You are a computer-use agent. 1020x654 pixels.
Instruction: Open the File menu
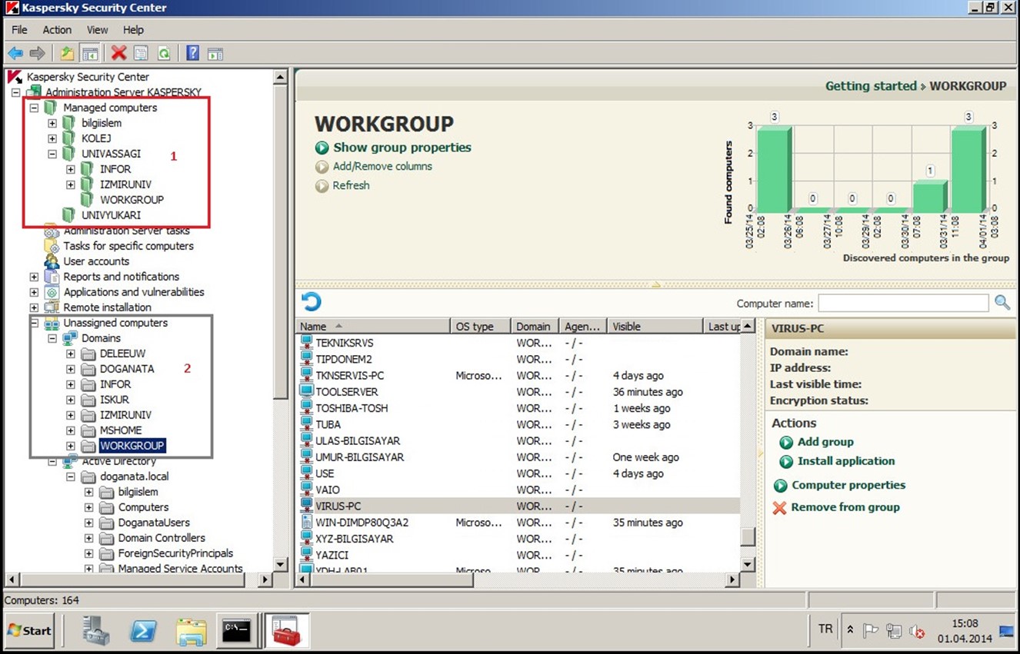pos(19,30)
